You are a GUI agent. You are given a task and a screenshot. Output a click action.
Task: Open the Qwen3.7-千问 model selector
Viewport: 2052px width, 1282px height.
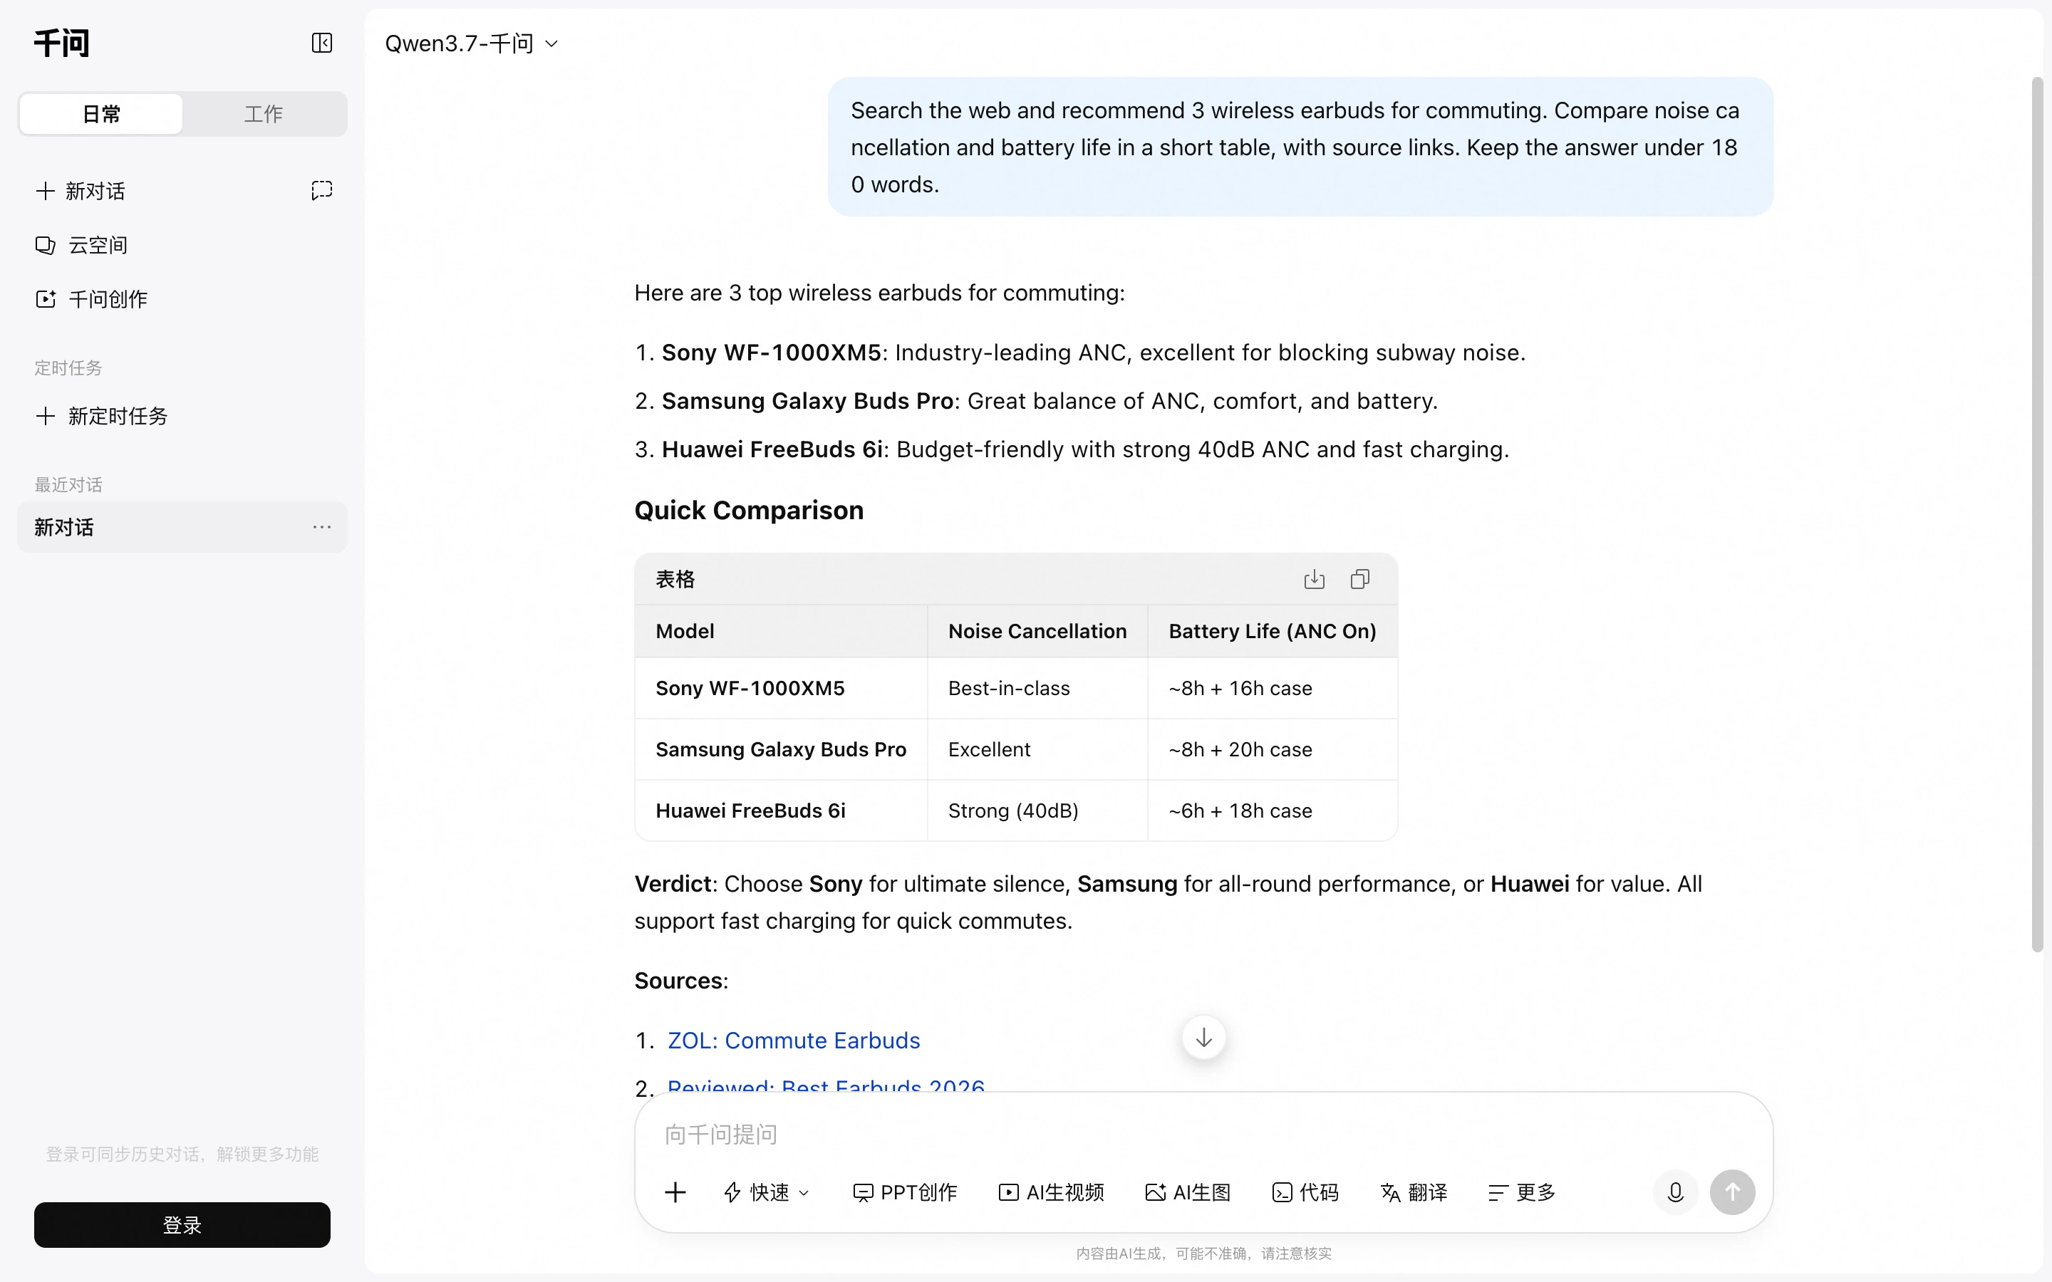point(472,43)
